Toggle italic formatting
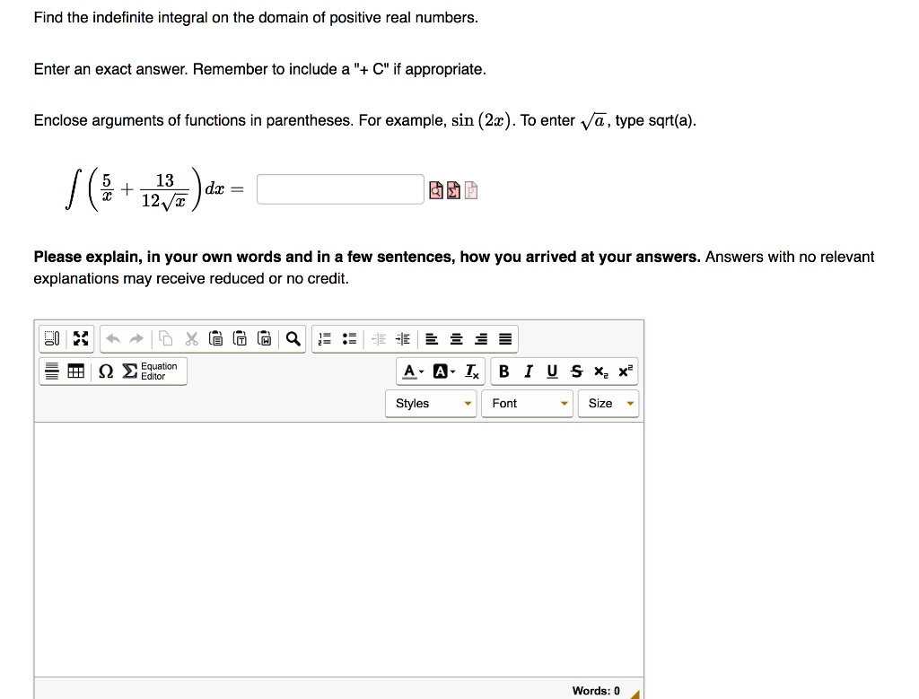This screenshot has height=699, width=919. tap(528, 371)
